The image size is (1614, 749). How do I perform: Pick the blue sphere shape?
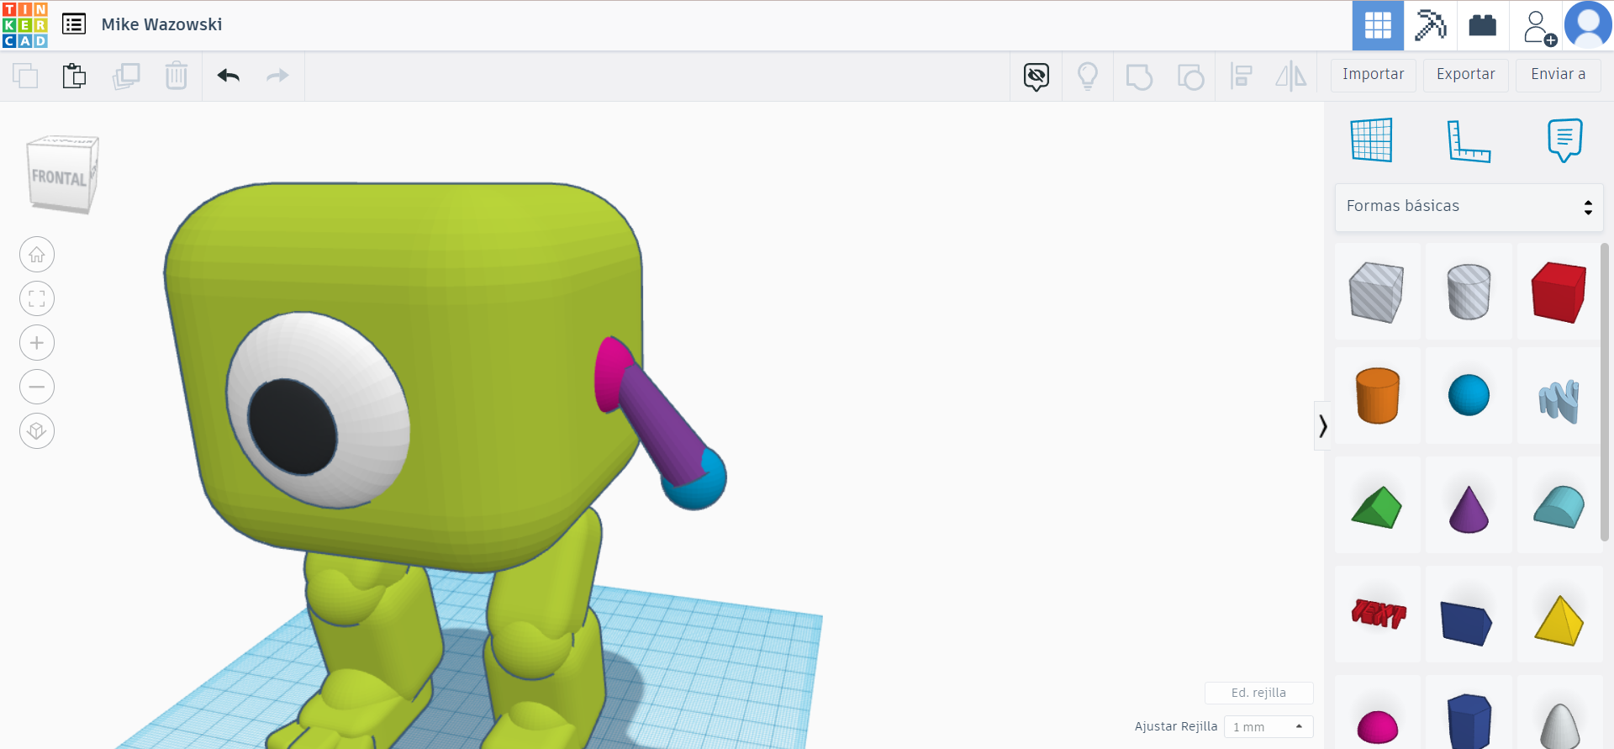pos(1469,395)
